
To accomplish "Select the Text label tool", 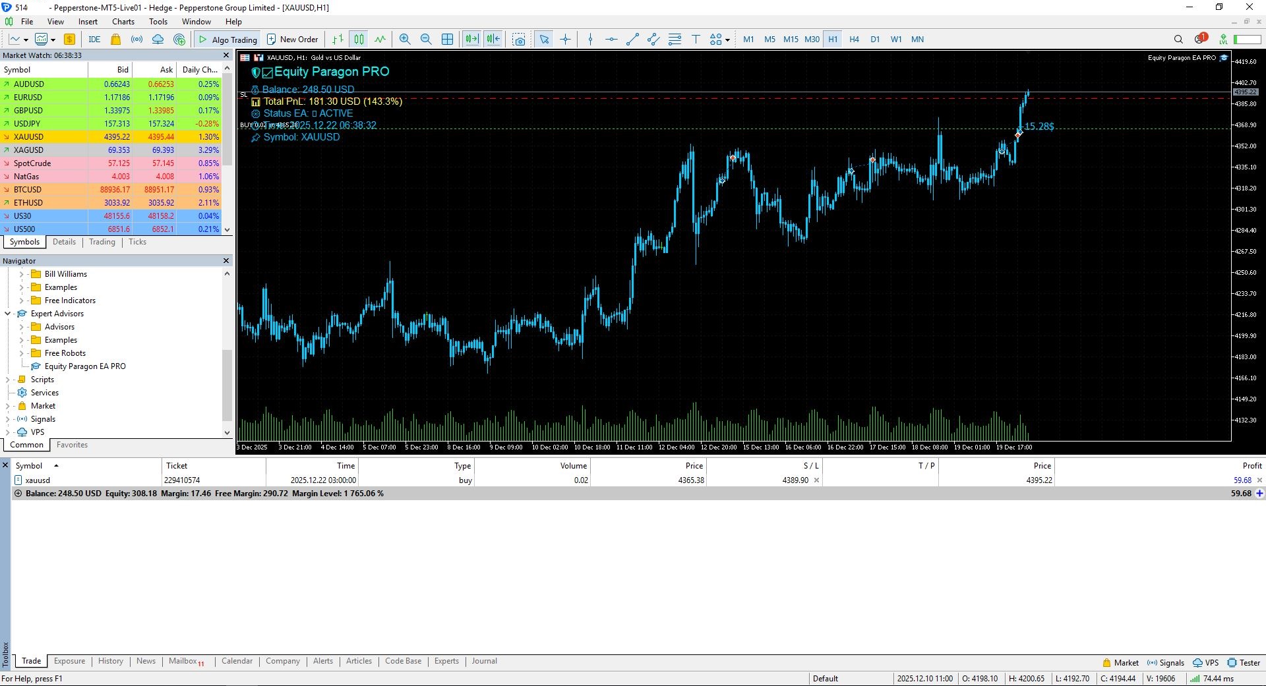I will [x=696, y=40].
